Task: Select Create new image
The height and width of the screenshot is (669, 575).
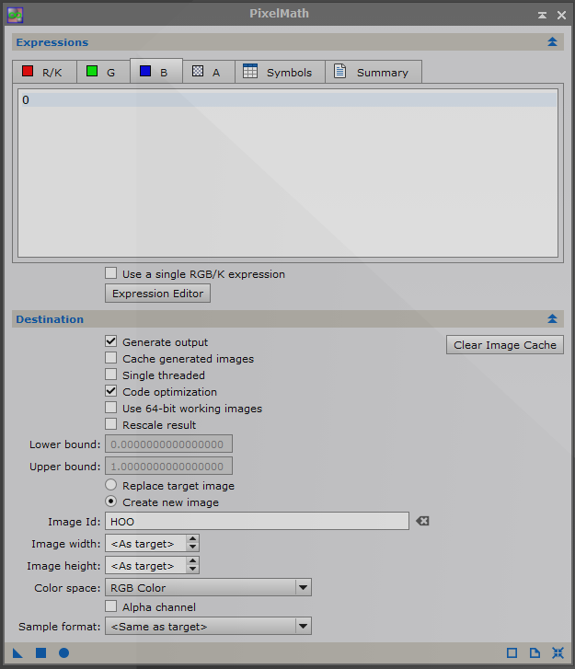Action: (111, 502)
